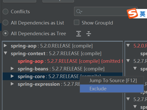Choose Jump To Source [F12] menu entry
The image size is (147, 110).
point(112,81)
